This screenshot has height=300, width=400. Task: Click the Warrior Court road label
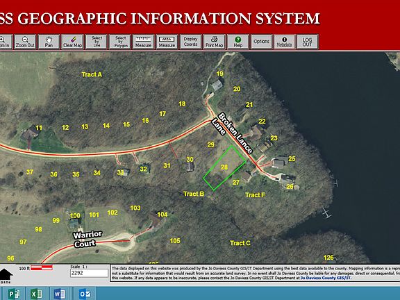[x=87, y=239]
